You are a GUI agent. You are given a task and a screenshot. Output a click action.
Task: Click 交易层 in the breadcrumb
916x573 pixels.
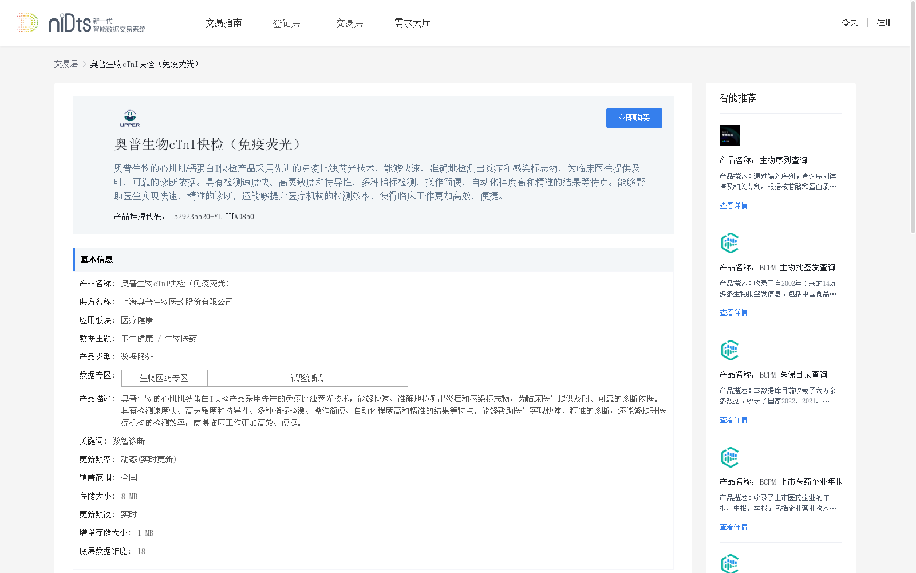(66, 64)
